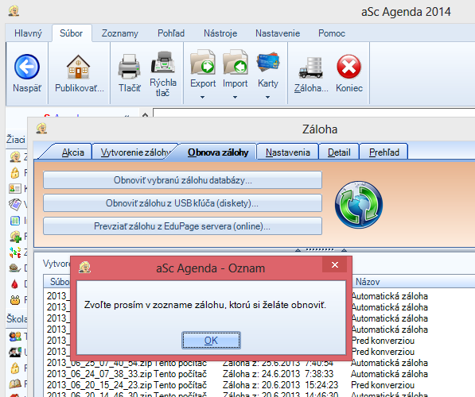Viewport: 475px width, 397px height.
Task: Collapse panel using left splitter arrow
Action: point(298,250)
